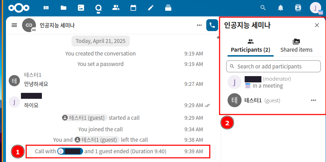Open the Notes pencil icon
The image size is (326, 162).
point(151,8)
